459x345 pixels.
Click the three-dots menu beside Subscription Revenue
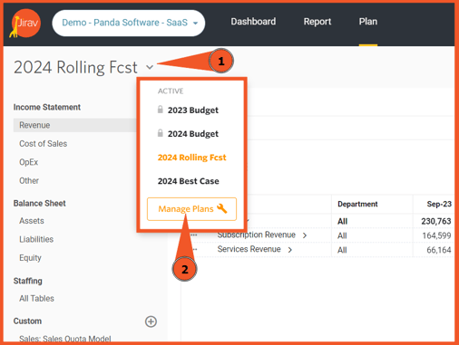click(194, 235)
